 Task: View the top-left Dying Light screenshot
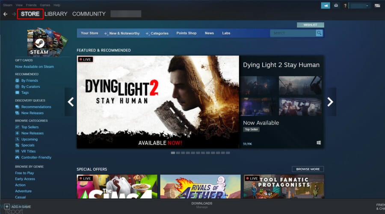click(x=258, y=86)
